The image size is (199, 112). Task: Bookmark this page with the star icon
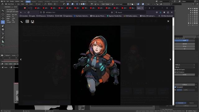coord(112,12)
